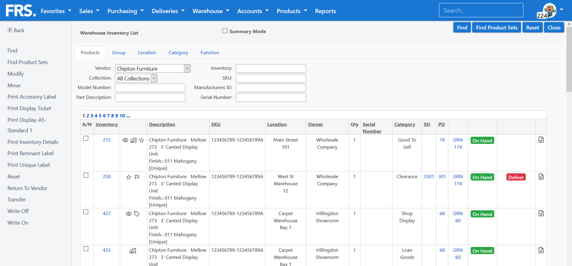Open the Warehouse menu in the navbar
Screen dimensions: 572x266
[x=211, y=11]
